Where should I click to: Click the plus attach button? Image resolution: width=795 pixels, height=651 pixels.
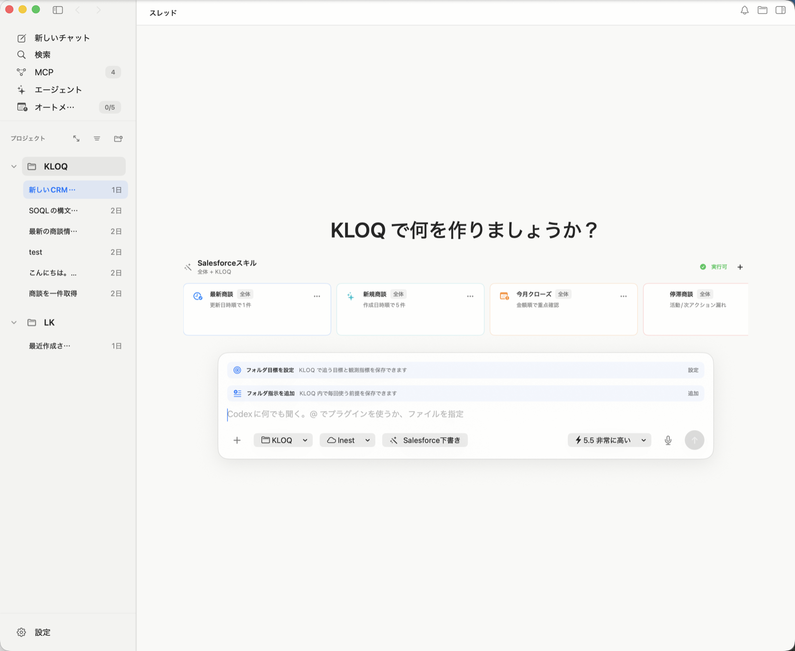point(237,440)
